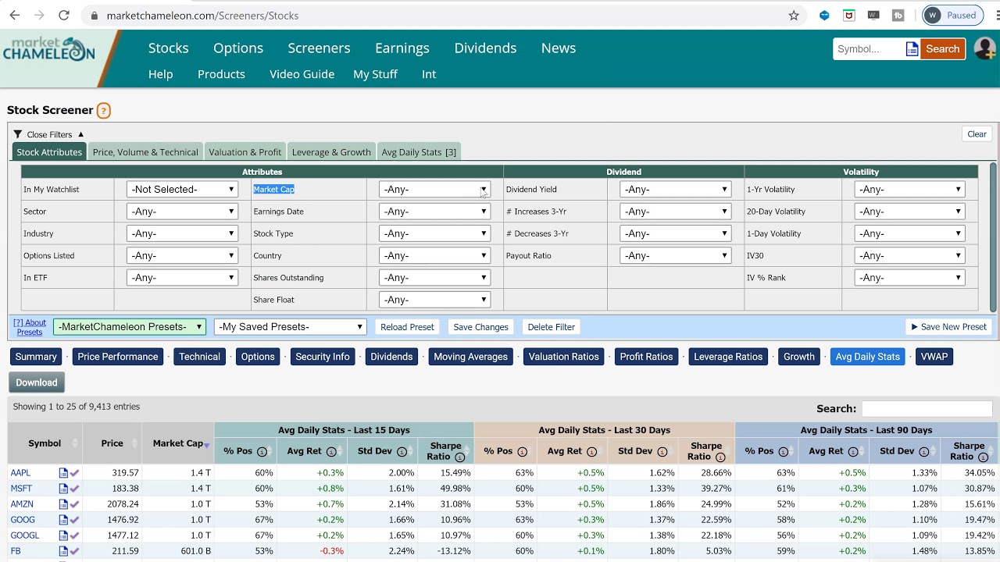1000x562 pixels.
Task: Click the Symbol input field in the header
Action: click(x=868, y=49)
